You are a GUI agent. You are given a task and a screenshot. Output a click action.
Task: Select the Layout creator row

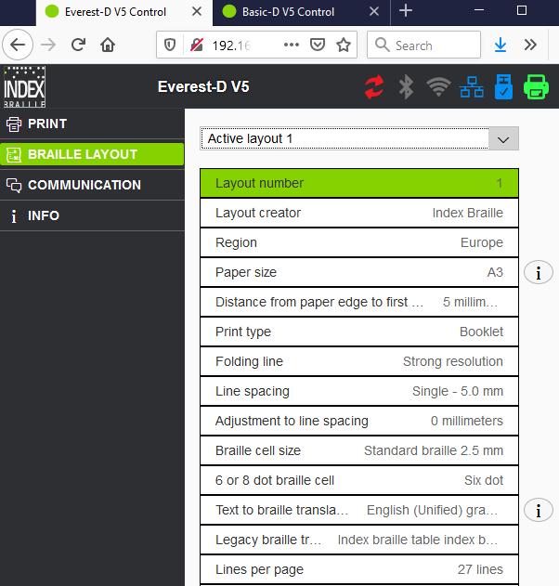[359, 213]
